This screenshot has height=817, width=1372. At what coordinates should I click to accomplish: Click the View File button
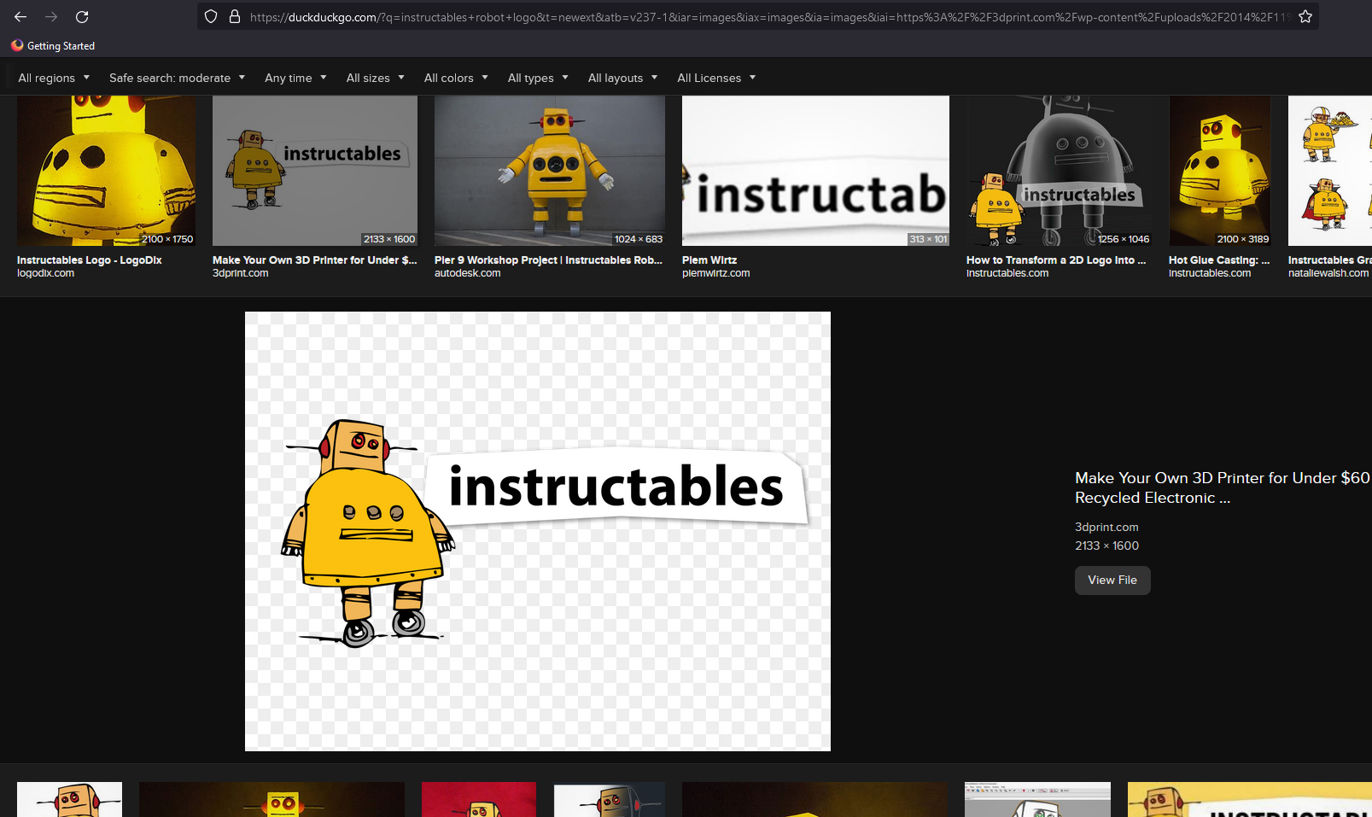[x=1112, y=580]
